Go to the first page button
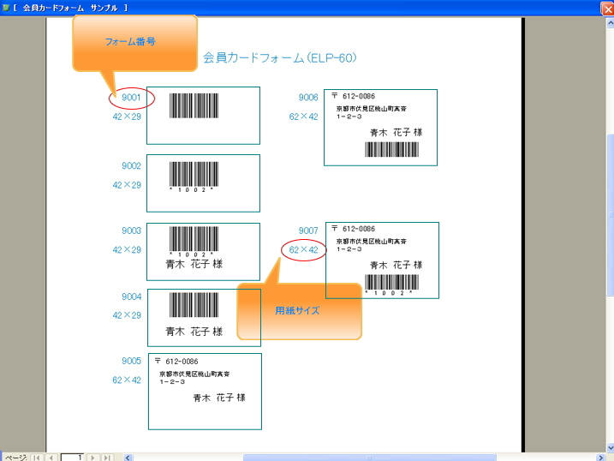614x461 pixels. [x=37, y=457]
